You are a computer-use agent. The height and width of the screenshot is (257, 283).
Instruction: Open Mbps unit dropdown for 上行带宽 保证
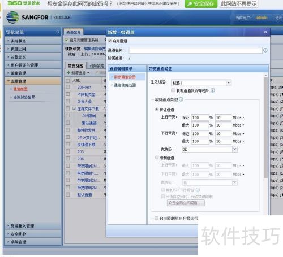click(x=238, y=117)
